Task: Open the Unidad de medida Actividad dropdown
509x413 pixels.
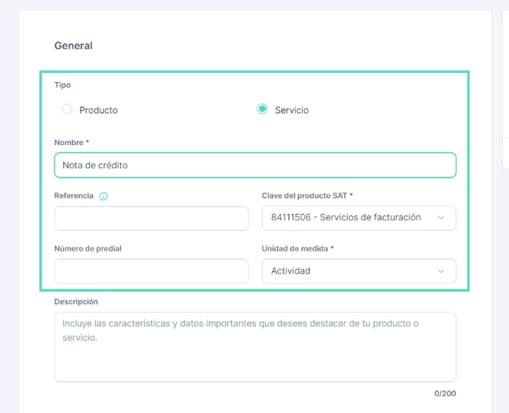Action: click(x=359, y=271)
